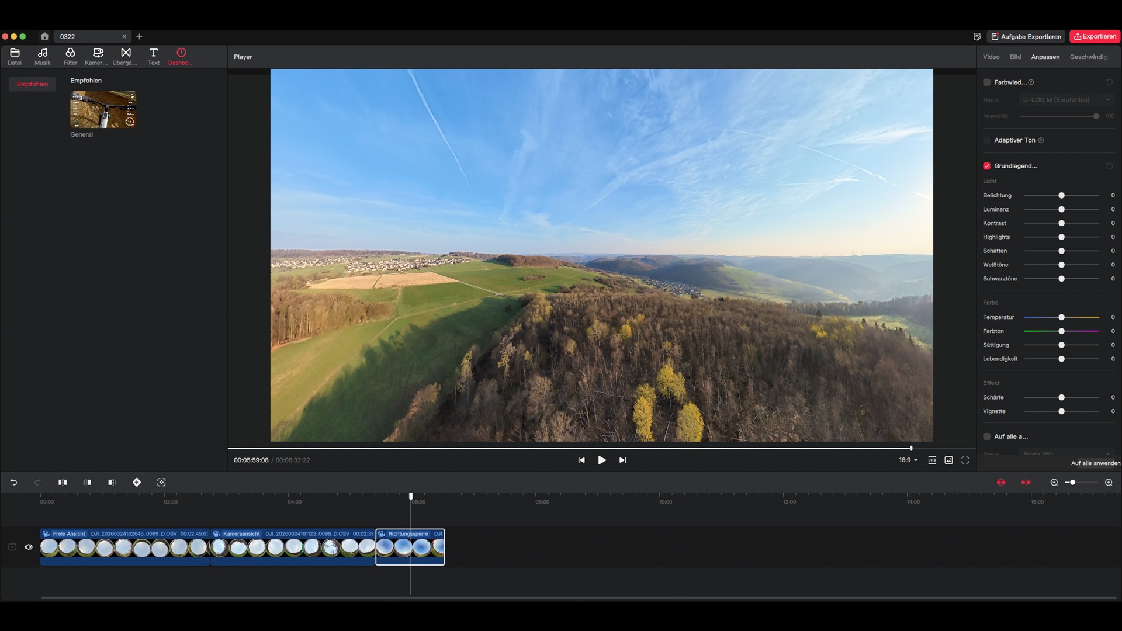
Task: Start playback with play button
Action: click(x=602, y=460)
